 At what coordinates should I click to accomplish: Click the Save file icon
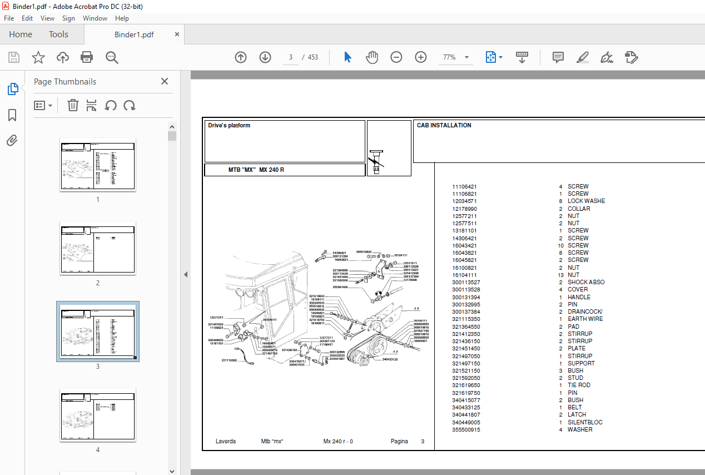tap(14, 57)
